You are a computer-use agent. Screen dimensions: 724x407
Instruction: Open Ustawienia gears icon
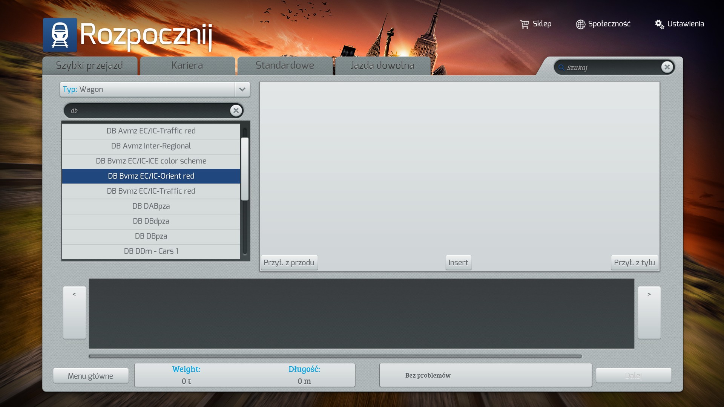pos(659,24)
